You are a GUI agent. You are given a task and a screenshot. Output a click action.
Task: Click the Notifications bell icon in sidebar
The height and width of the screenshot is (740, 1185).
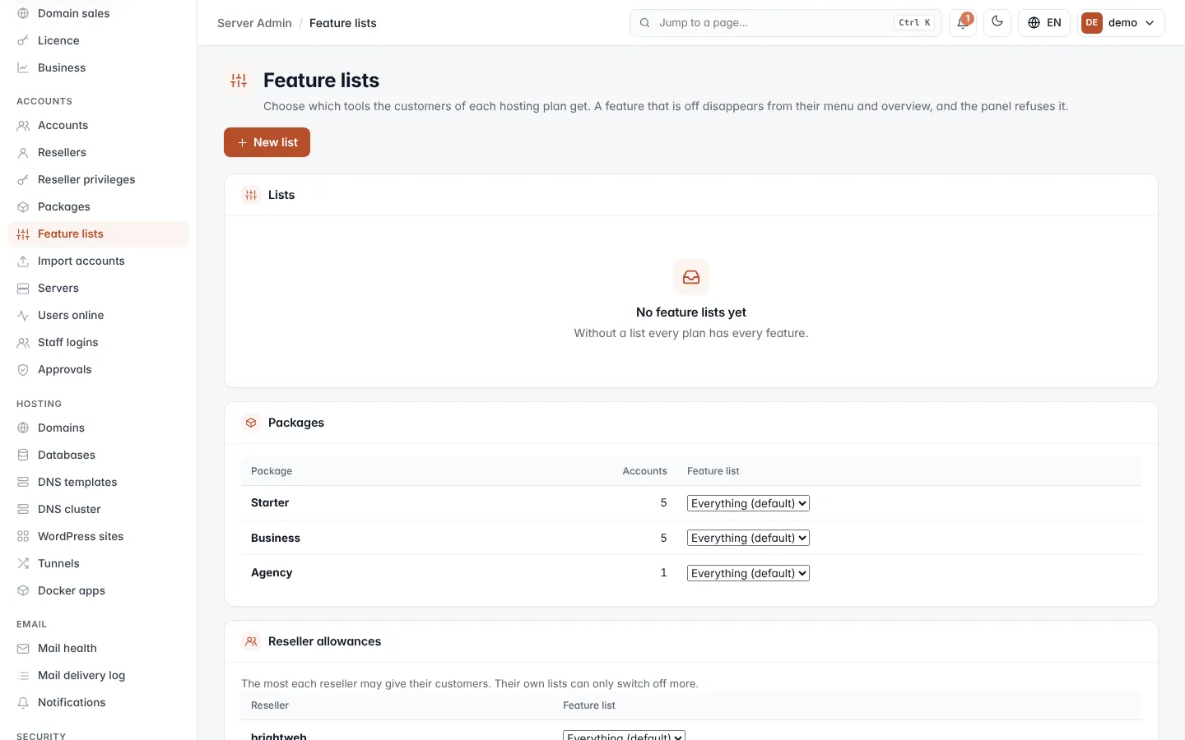23,702
